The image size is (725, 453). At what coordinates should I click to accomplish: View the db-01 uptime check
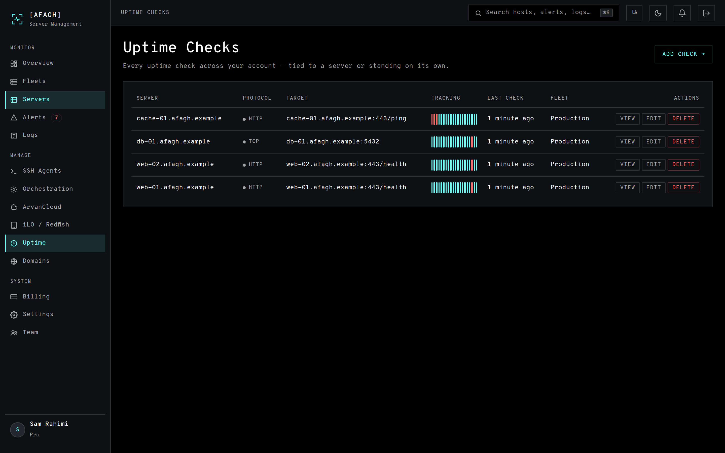point(628,142)
